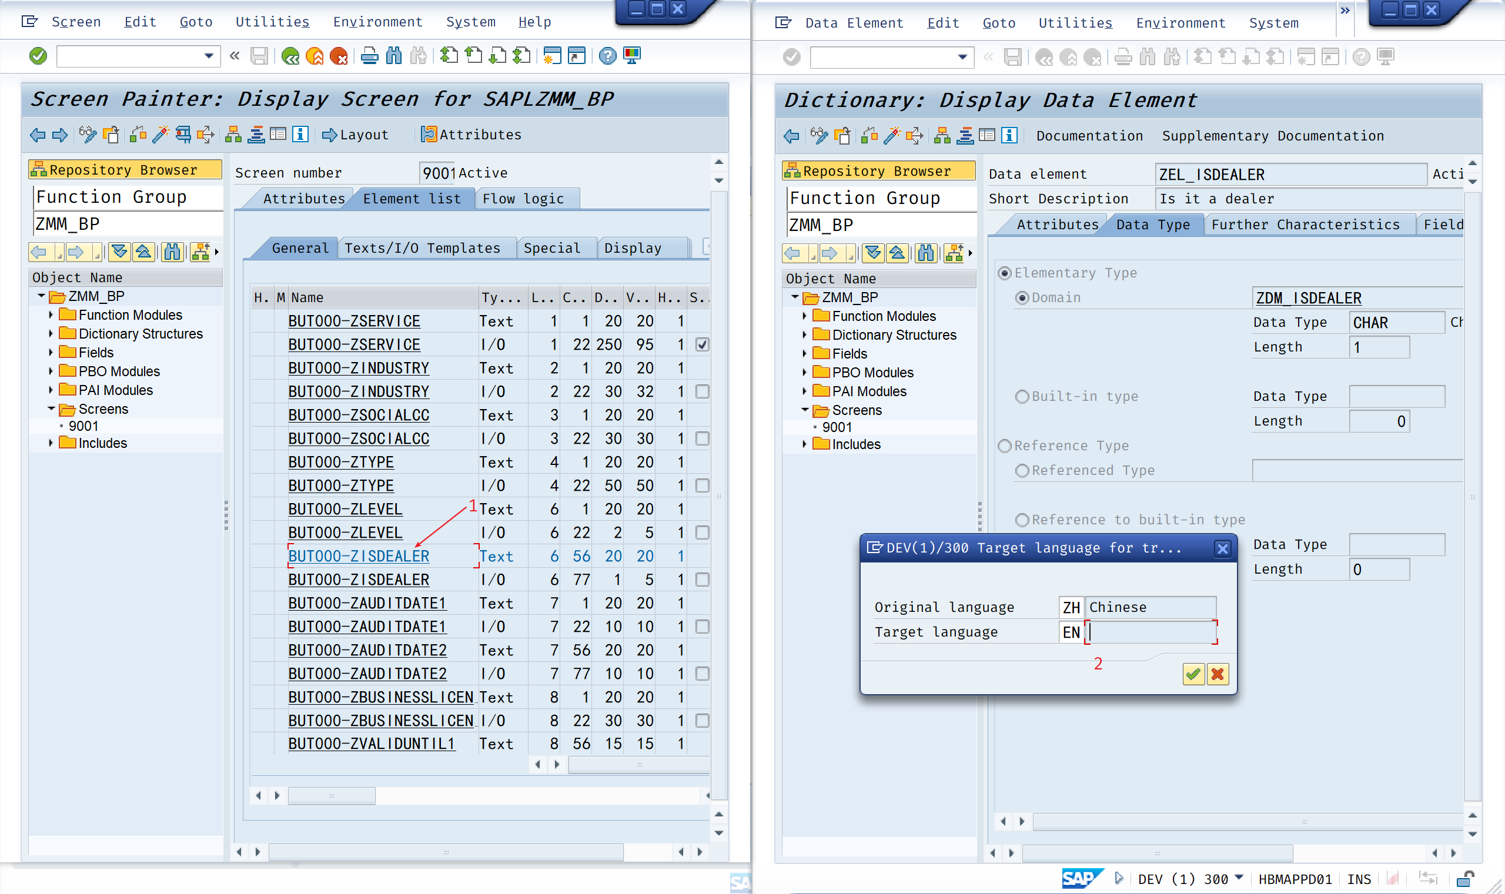Select Reference Type radio button
Image resolution: width=1505 pixels, height=894 pixels.
(1004, 446)
